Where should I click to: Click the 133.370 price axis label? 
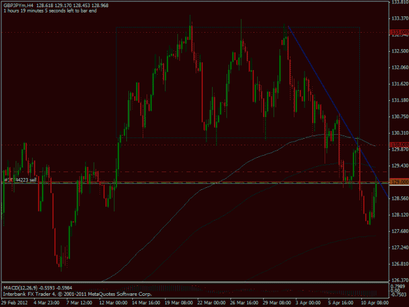[x=400, y=18]
